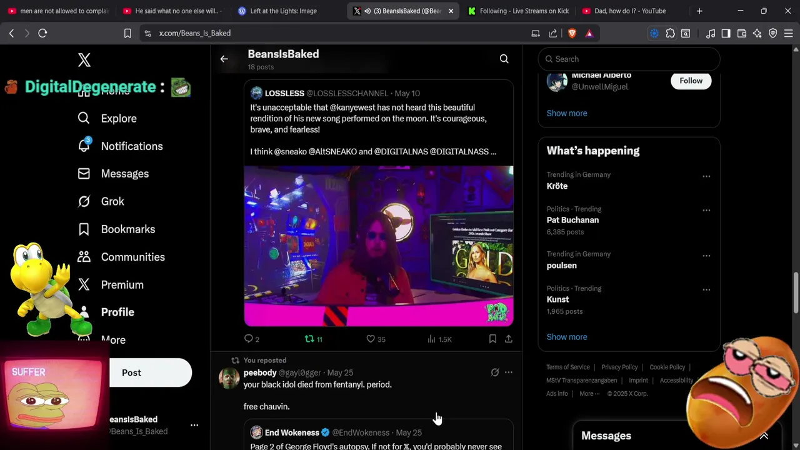Image resolution: width=800 pixels, height=450 pixels.
Task: Bookmark the LOSSLESS post
Action: (492, 339)
